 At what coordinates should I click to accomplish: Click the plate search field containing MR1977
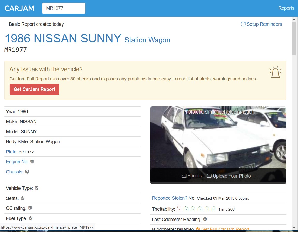64,8
